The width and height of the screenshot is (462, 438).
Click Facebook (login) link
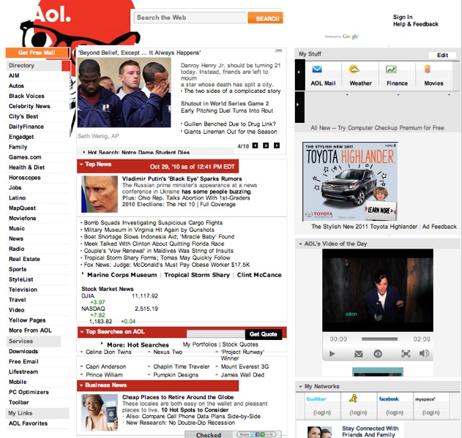click(395, 412)
